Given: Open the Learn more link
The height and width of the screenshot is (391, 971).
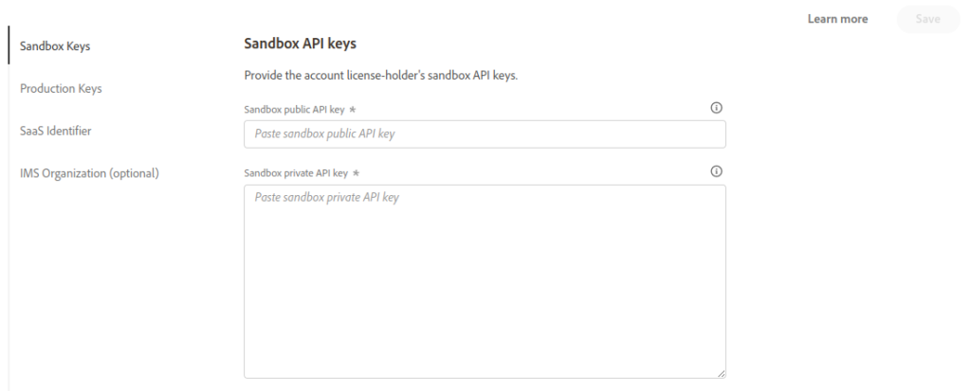Looking at the screenshot, I should click(x=837, y=19).
